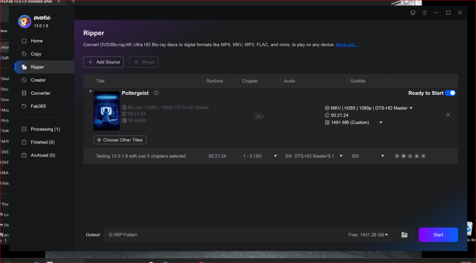Open the EN subtitle dropdown

pos(382,156)
